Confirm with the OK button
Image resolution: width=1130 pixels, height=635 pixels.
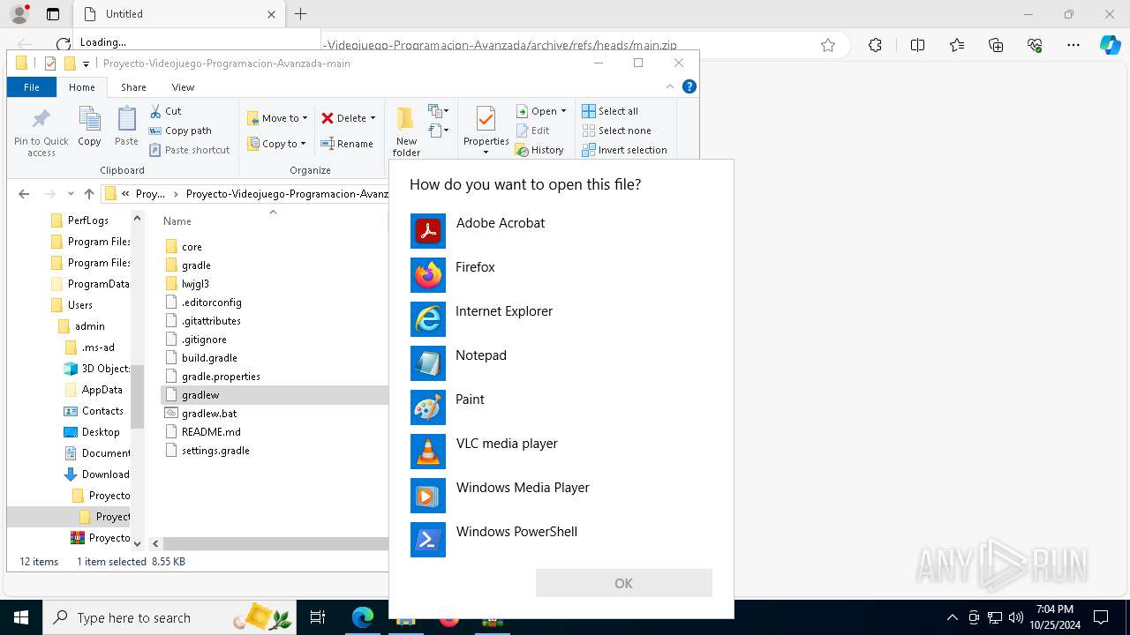pos(624,583)
